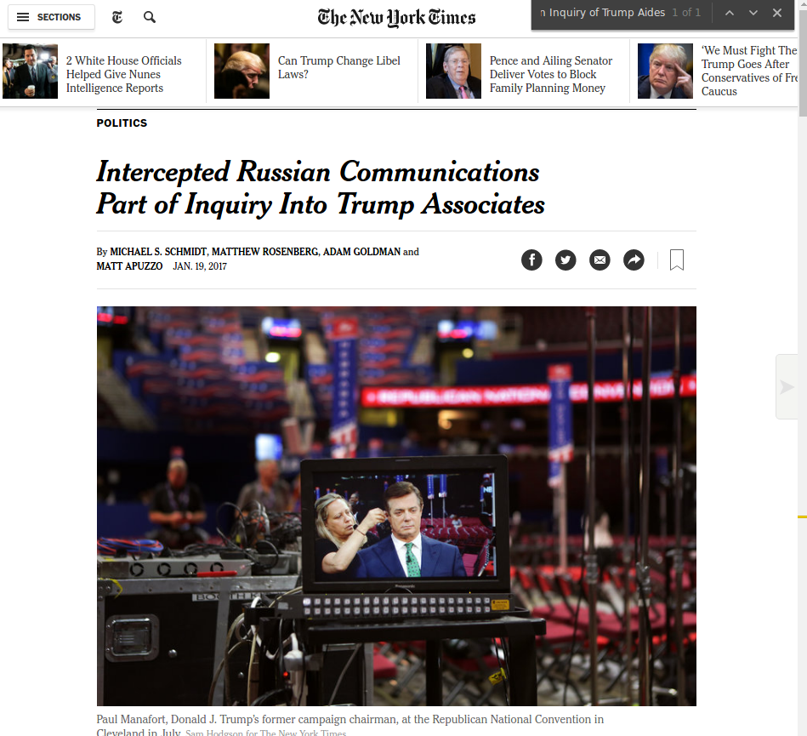This screenshot has width=807, height=736.
Task: Close the find-in-page bar
Action: pyautogui.click(x=777, y=13)
